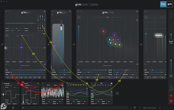Close the Strum modulator
The height and width of the screenshot is (110, 174).
pyautogui.click(x=23, y=83)
